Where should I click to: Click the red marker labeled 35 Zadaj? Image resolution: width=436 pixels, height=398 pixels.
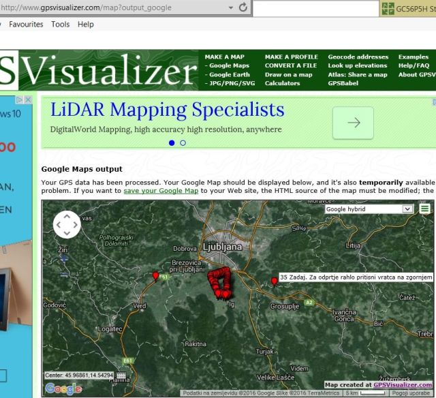click(274, 281)
